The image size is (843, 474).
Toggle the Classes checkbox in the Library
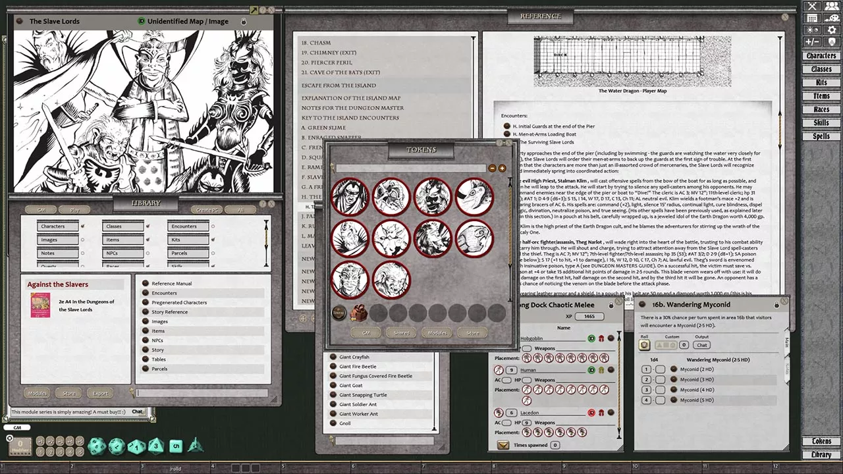coord(148,226)
